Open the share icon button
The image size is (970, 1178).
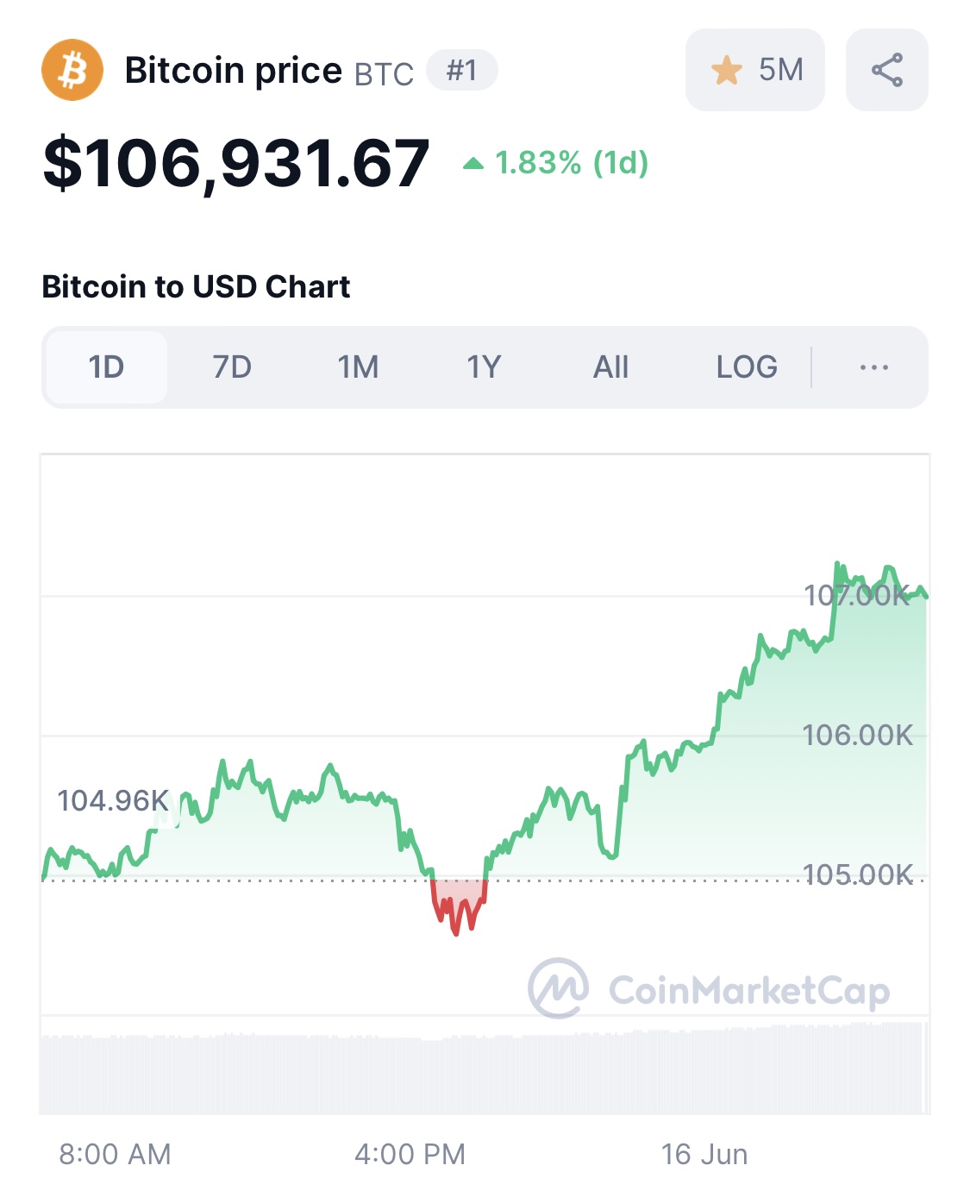click(x=886, y=70)
